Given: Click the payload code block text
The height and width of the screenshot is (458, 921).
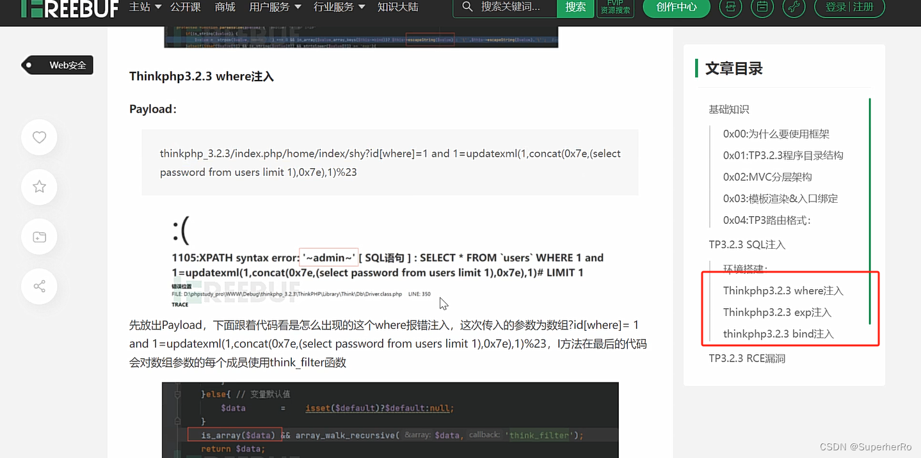Looking at the screenshot, I should pos(390,162).
